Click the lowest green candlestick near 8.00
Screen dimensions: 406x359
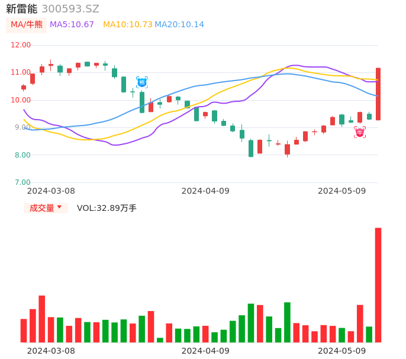pyautogui.click(x=251, y=148)
